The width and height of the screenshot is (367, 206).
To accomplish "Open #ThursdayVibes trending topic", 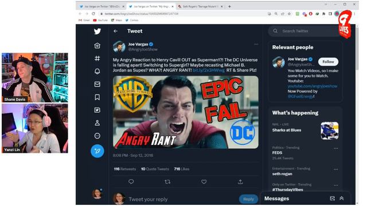I will pos(287,189).
